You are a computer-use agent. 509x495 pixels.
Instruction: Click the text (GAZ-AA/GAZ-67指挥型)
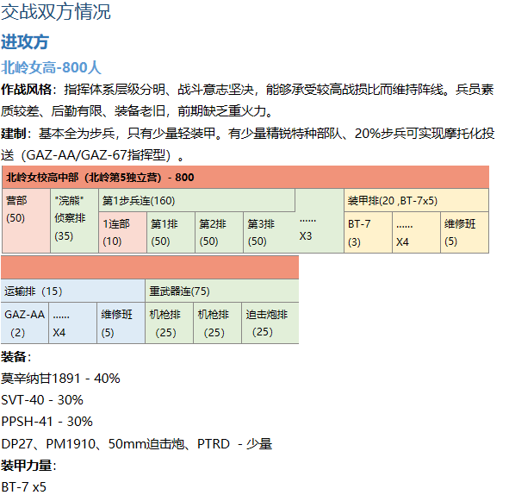[96, 155]
